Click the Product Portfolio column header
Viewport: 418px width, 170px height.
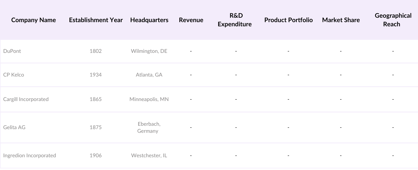pos(288,20)
